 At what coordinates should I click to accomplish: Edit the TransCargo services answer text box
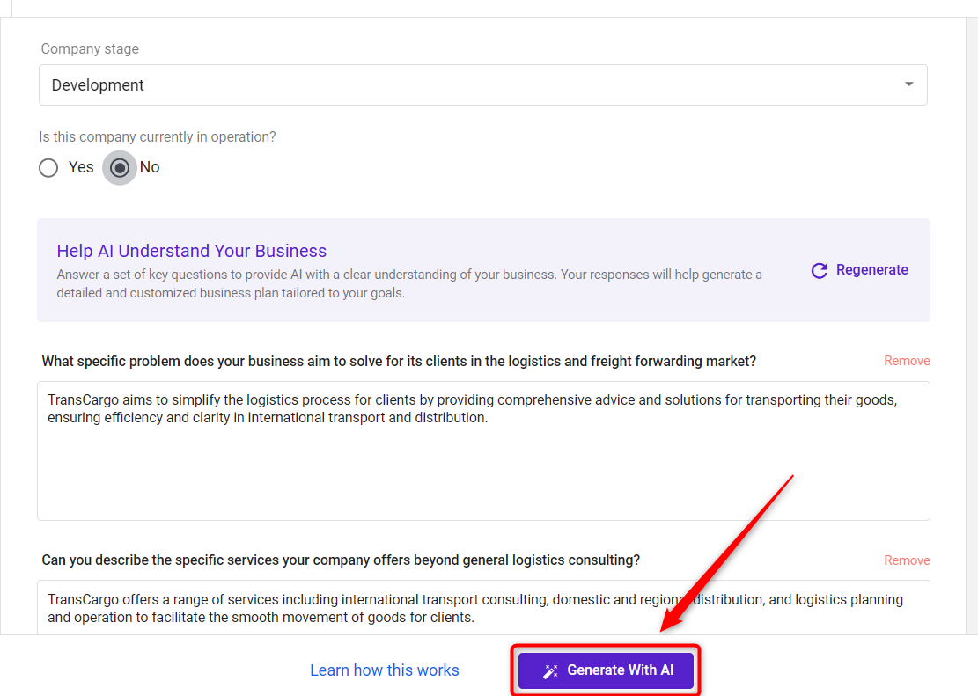pos(483,608)
